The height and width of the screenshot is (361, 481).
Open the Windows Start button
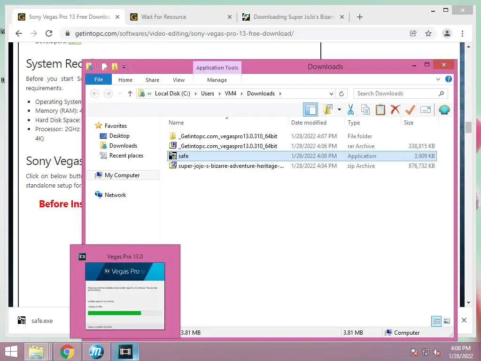click(x=11, y=352)
